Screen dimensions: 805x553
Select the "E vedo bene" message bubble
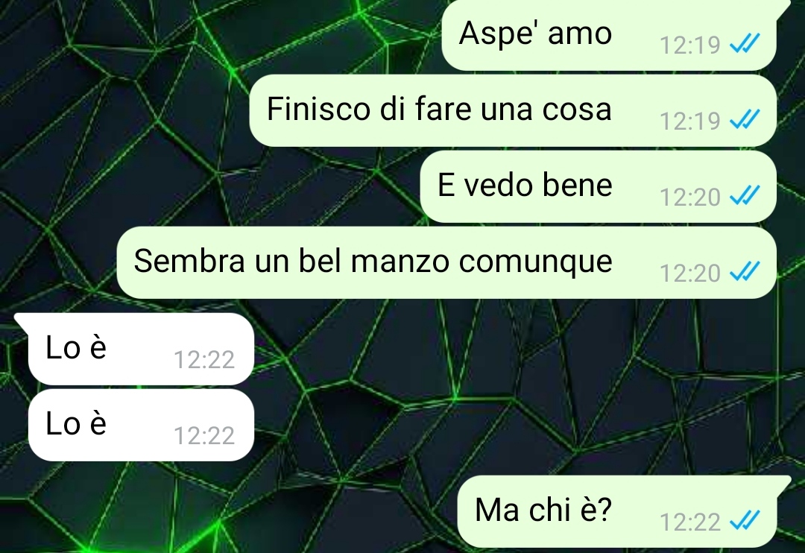pos(598,186)
